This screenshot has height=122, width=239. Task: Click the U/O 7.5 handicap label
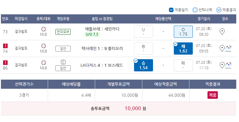91,34
